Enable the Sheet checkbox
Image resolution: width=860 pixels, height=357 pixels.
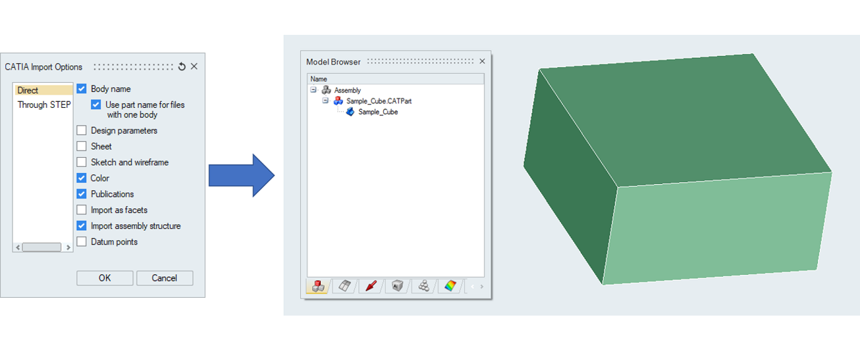pyautogui.click(x=82, y=146)
